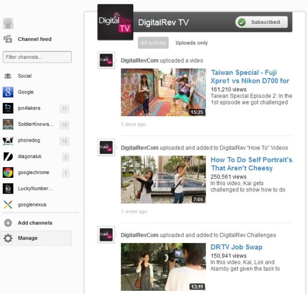Screen dimensions: 308x294
Task: Select the jon4lakers channel name
Action: click(x=29, y=108)
